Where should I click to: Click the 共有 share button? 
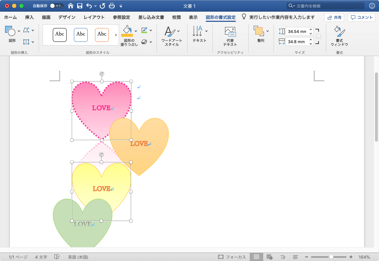(334, 17)
